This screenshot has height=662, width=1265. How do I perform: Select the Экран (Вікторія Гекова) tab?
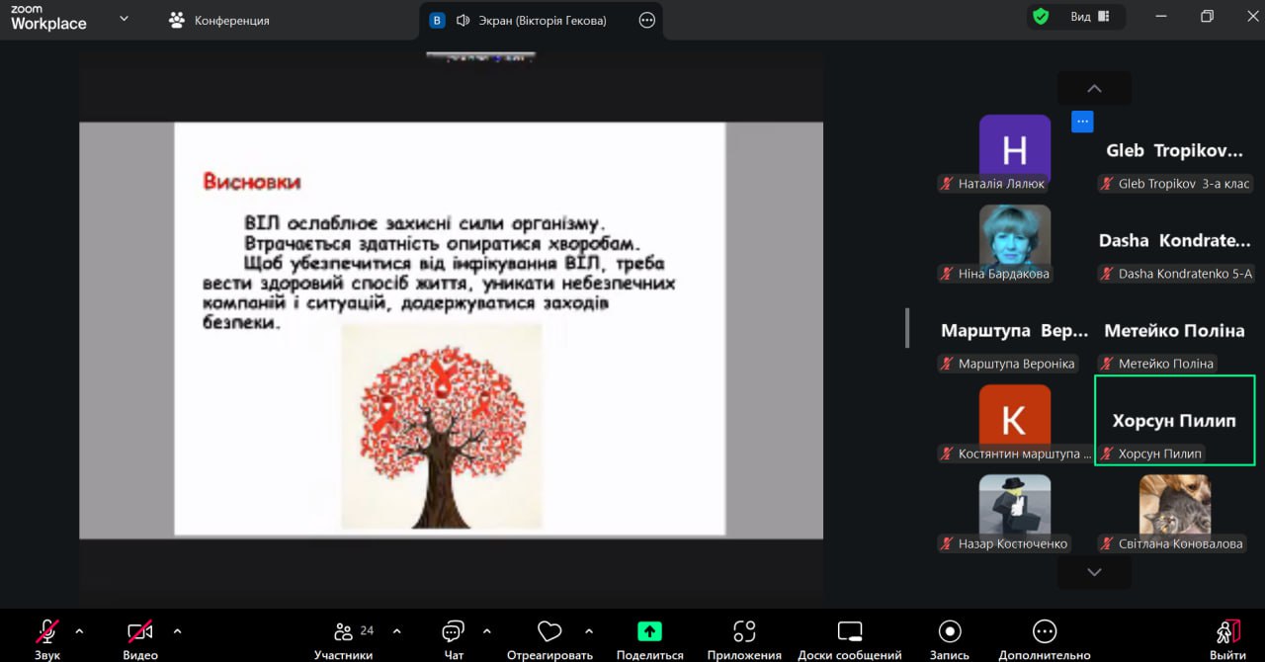tap(530, 20)
